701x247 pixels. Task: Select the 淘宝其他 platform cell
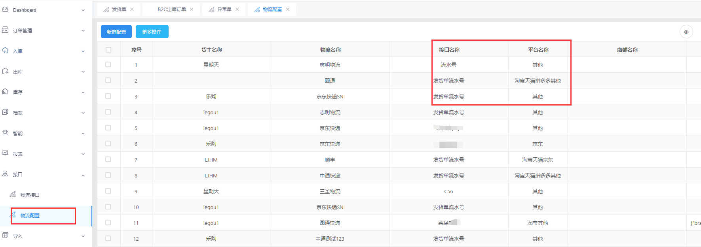[x=538, y=223]
